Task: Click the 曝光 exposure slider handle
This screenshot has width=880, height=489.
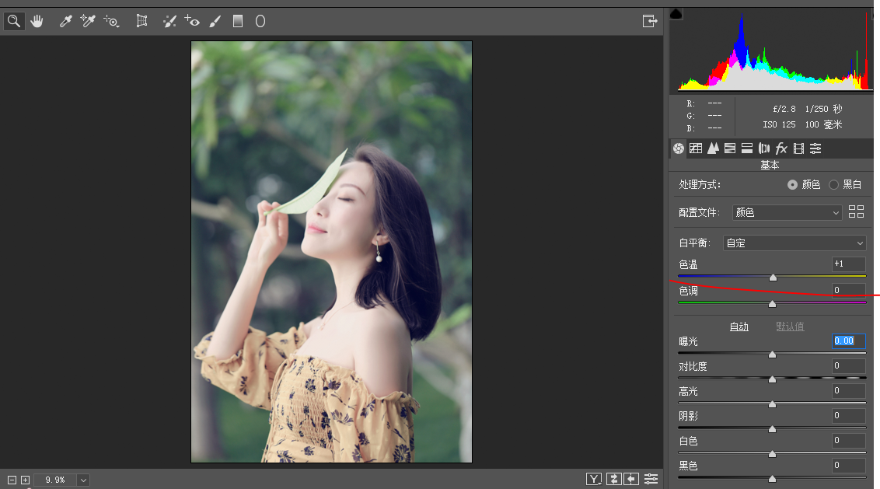Action: 772,355
